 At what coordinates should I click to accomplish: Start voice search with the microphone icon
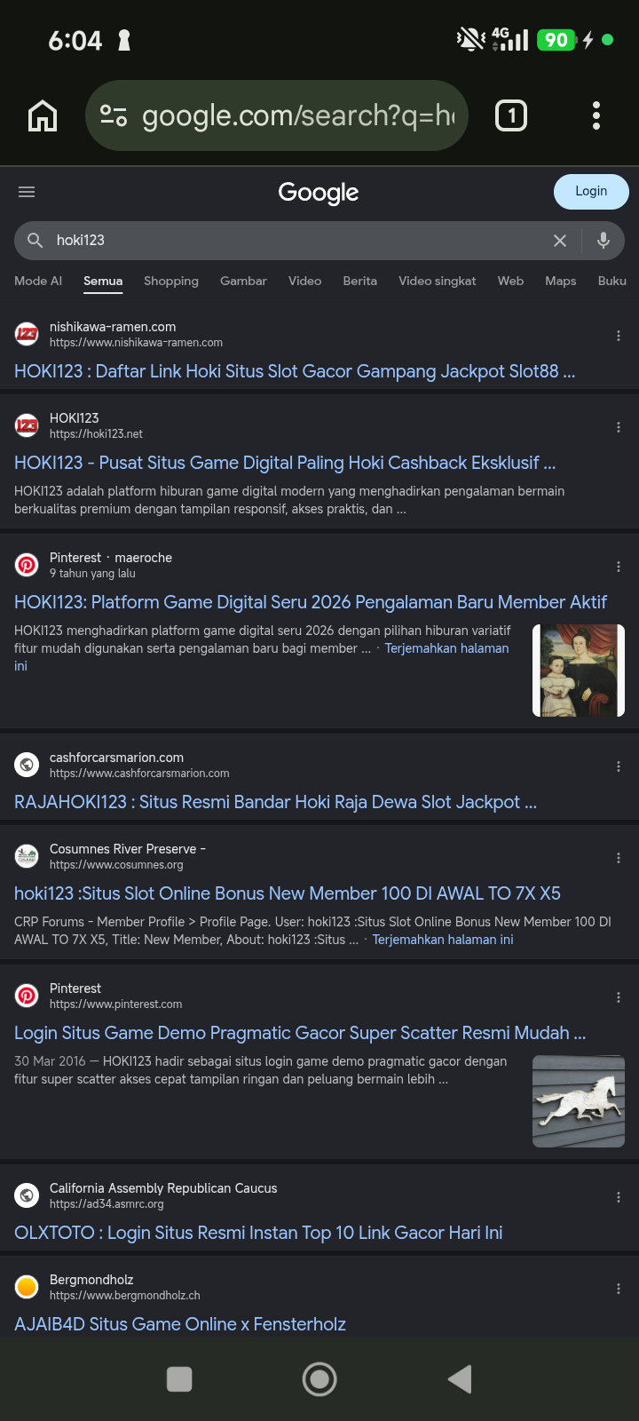pos(603,241)
